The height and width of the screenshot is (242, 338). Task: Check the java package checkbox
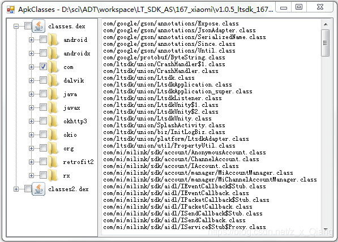click(x=44, y=94)
